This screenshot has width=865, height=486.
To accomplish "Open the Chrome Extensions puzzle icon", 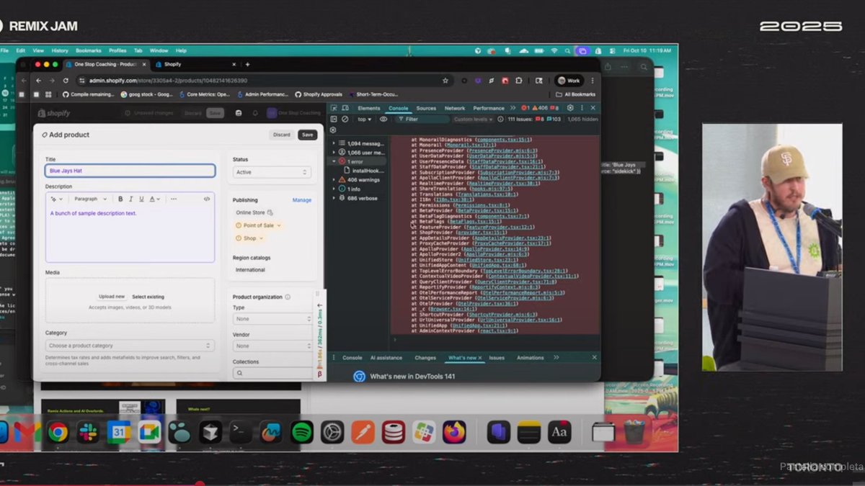I will (518, 81).
